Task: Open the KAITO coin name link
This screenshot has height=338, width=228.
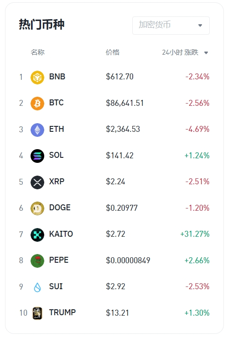Action: click(x=61, y=234)
